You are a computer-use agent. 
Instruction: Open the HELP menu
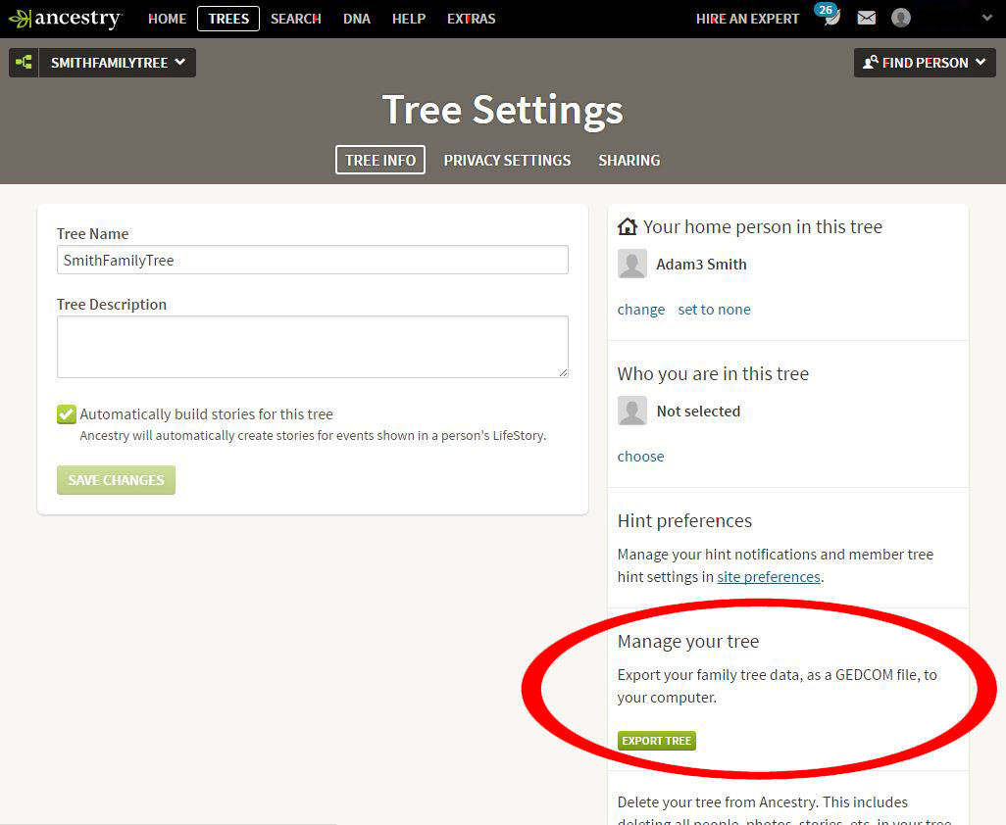(409, 19)
